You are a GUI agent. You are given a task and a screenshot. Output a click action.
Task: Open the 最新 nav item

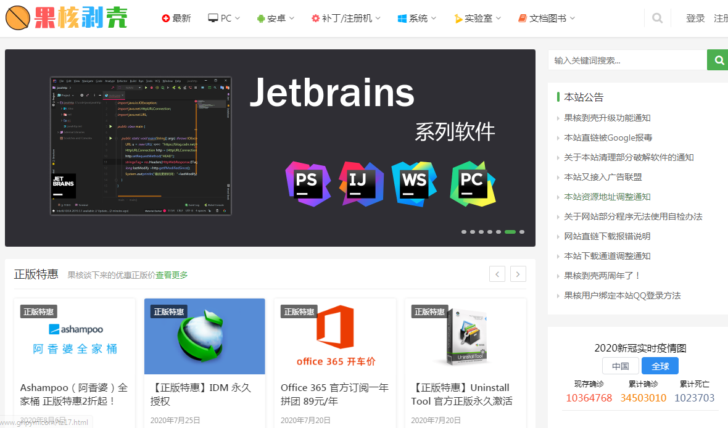click(x=176, y=18)
